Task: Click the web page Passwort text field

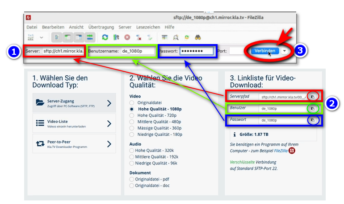Action: [x=283, y=120]
